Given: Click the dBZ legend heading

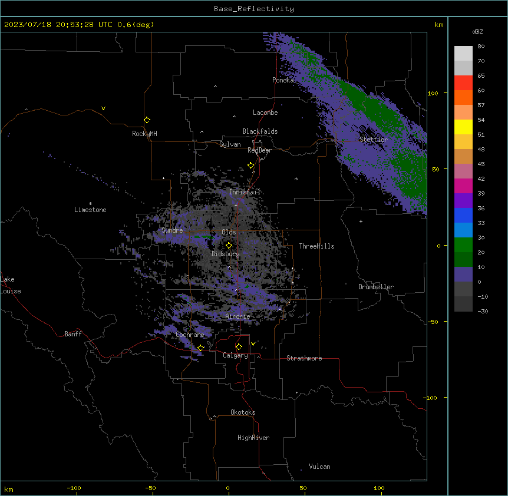Looking at the screenshot, I should [477, 31].
